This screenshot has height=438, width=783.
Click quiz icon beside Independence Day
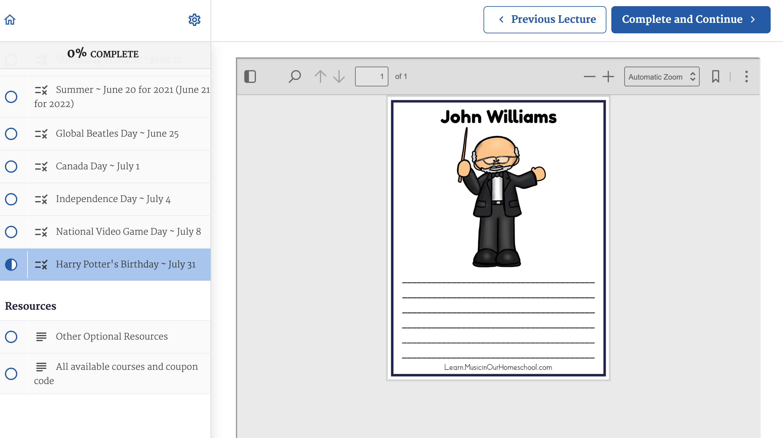41,199
